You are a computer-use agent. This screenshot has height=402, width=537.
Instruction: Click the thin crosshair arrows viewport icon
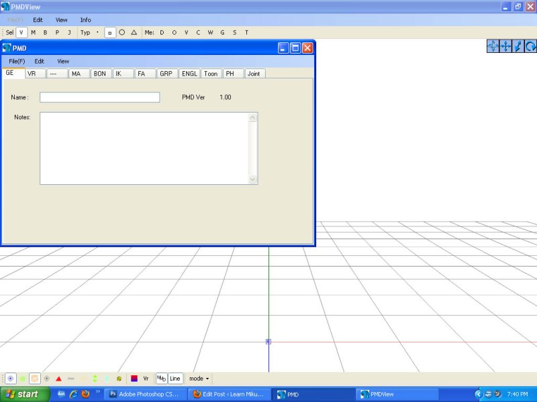click(493, 46)
